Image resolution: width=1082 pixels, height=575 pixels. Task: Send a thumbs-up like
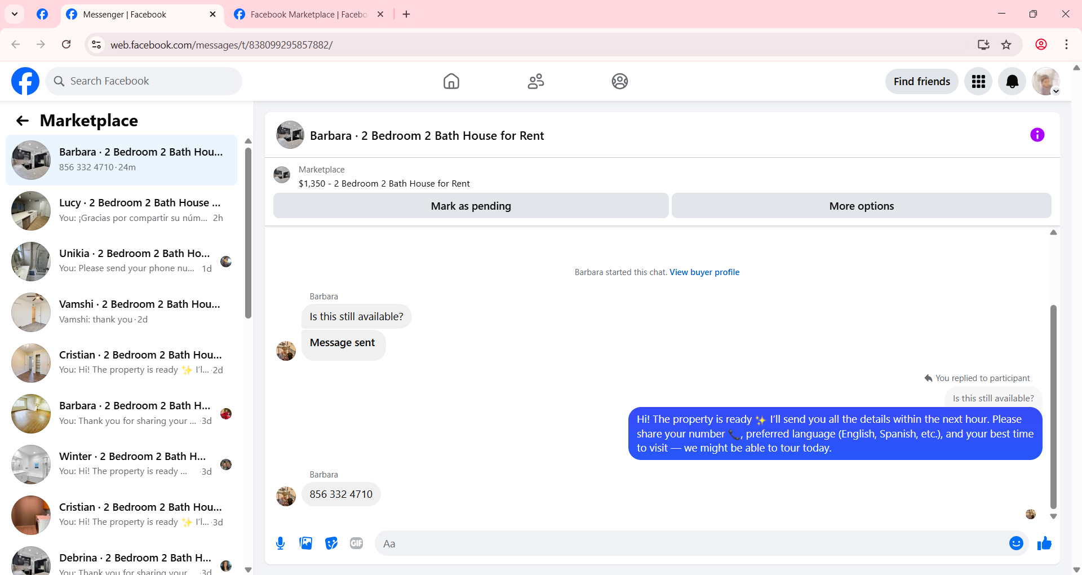(x=1044, y=543)
